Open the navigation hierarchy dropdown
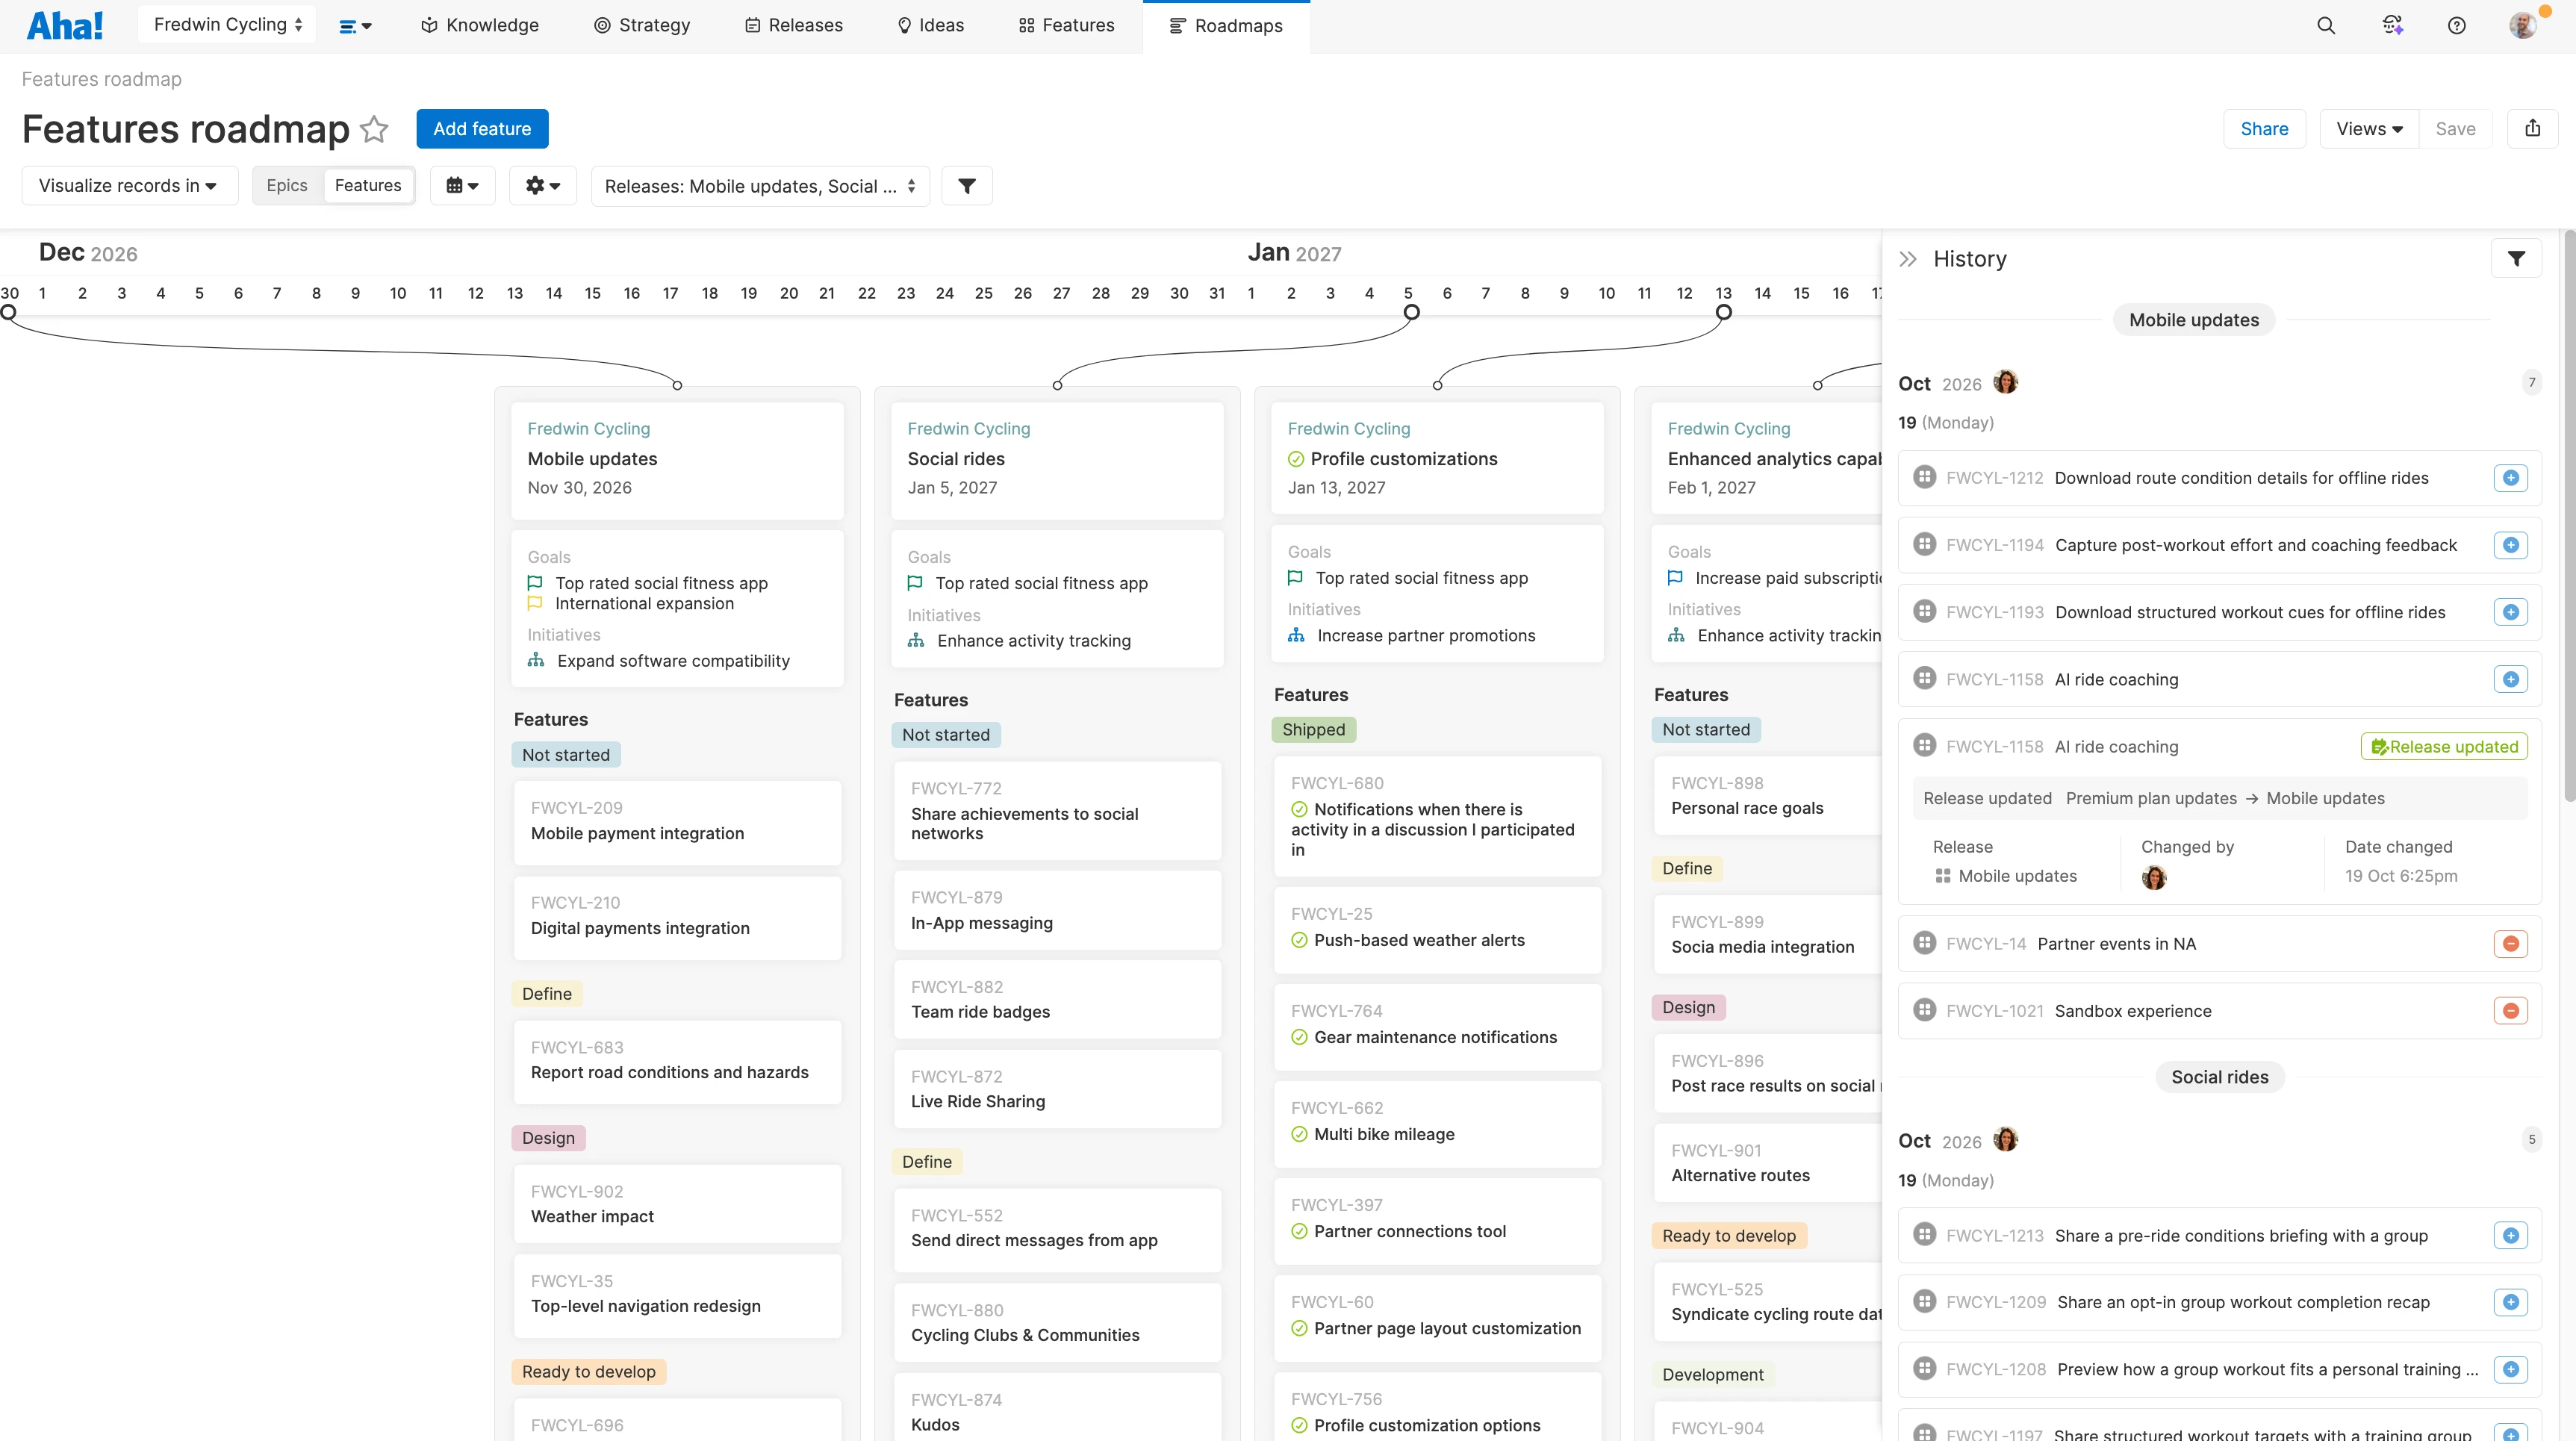 (x=355, y=26)
